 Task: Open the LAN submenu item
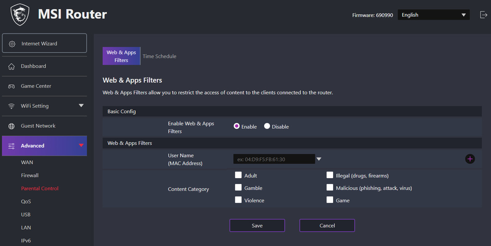coord(26,228)
